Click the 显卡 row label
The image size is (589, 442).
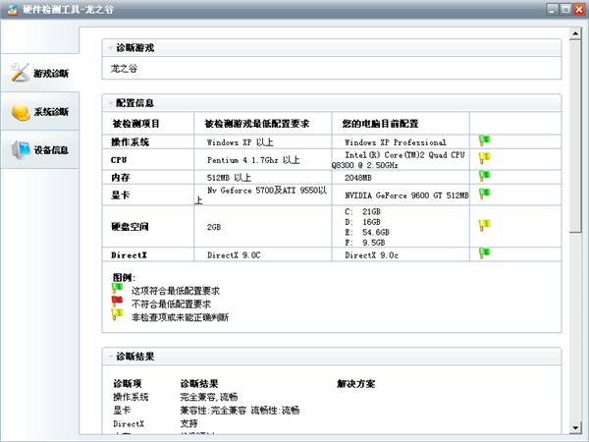tap(120, 194)
